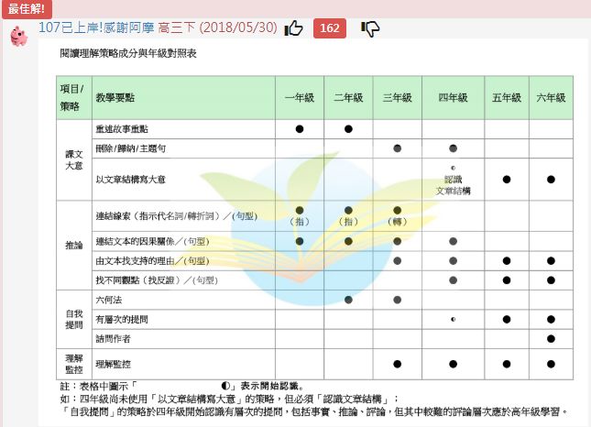
Task: Click the 連結線索 row label
Action: click(x=177, y=216)
